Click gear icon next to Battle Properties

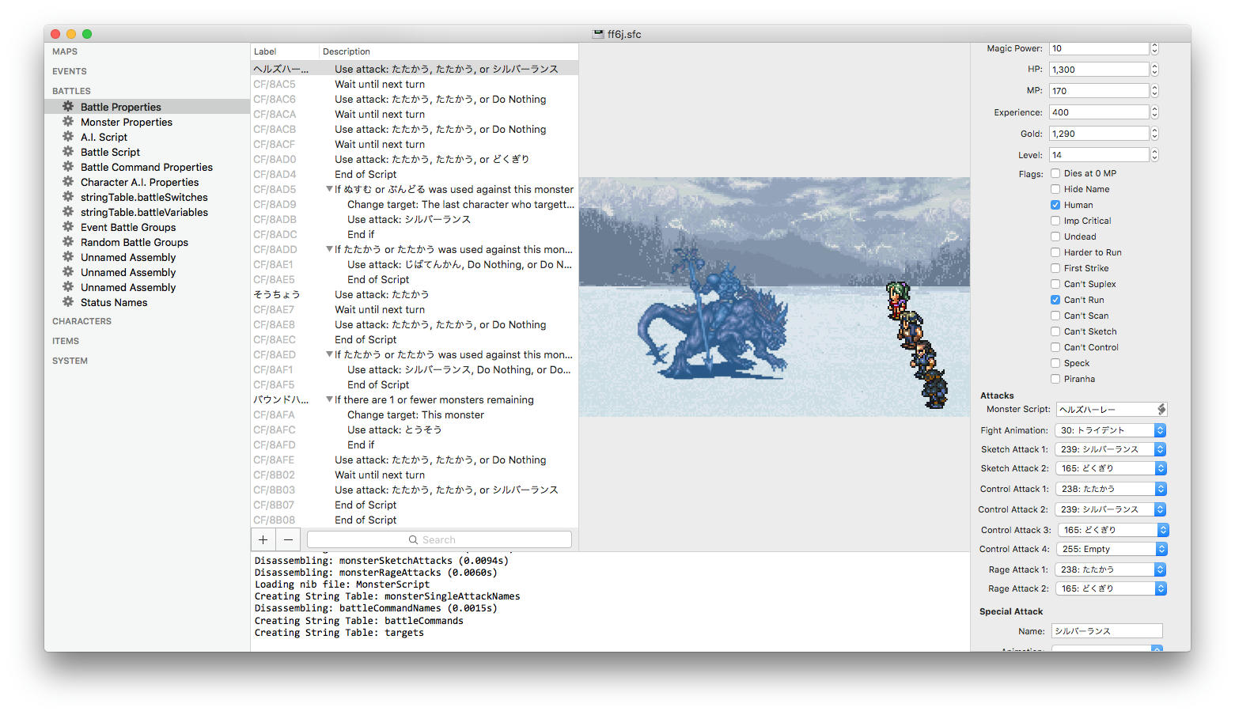68,107
